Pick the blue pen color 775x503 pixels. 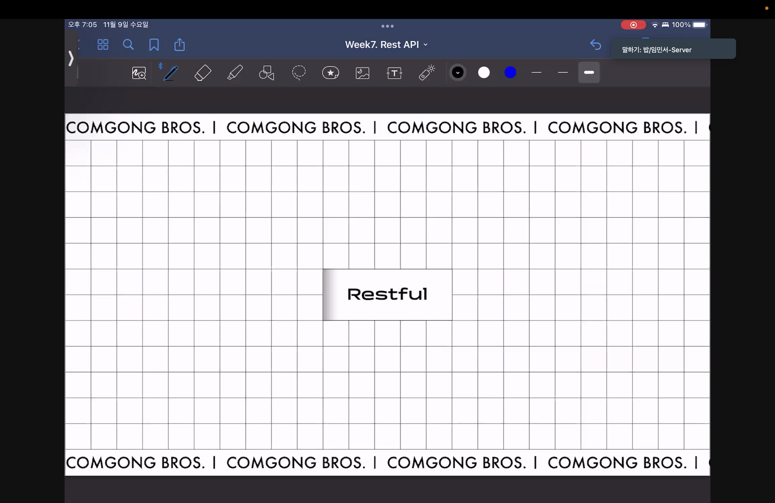pos(510,72)
